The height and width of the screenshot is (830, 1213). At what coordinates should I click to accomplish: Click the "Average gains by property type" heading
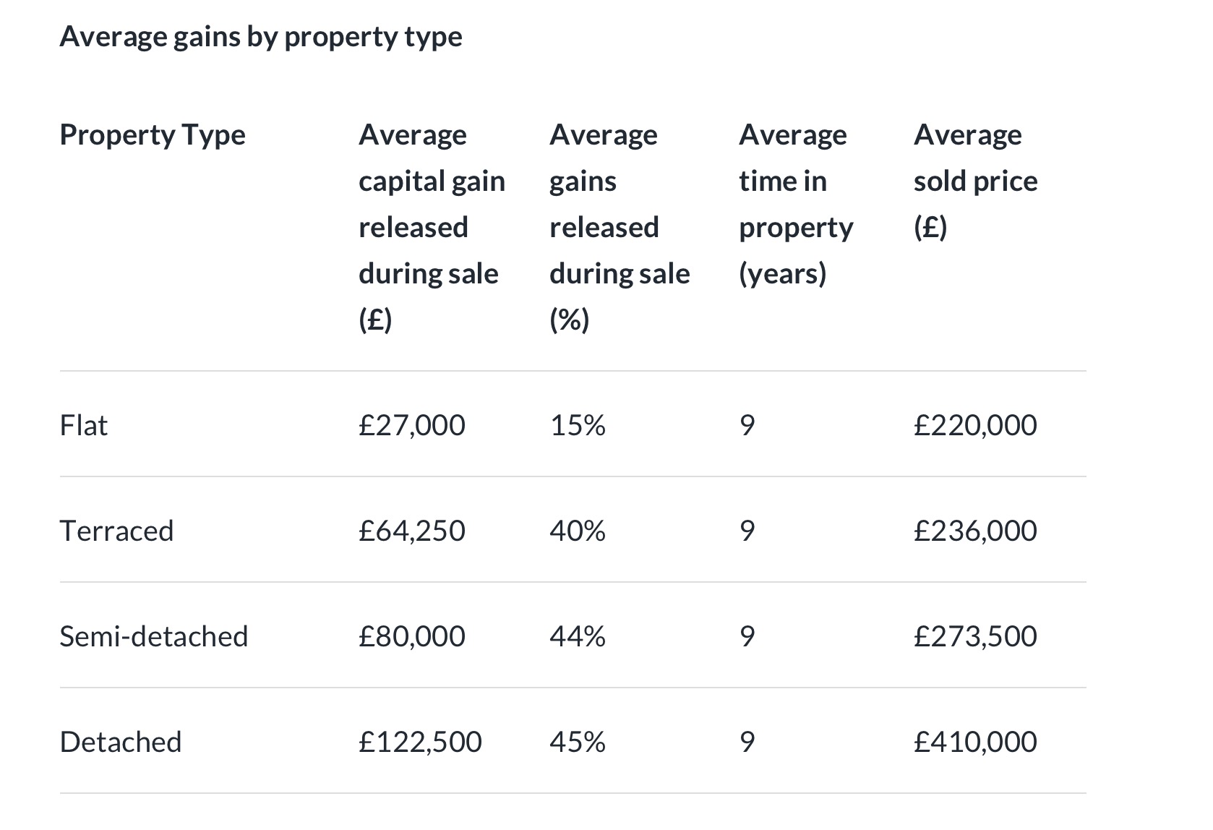pyautogui.click(x=260, y=36)
